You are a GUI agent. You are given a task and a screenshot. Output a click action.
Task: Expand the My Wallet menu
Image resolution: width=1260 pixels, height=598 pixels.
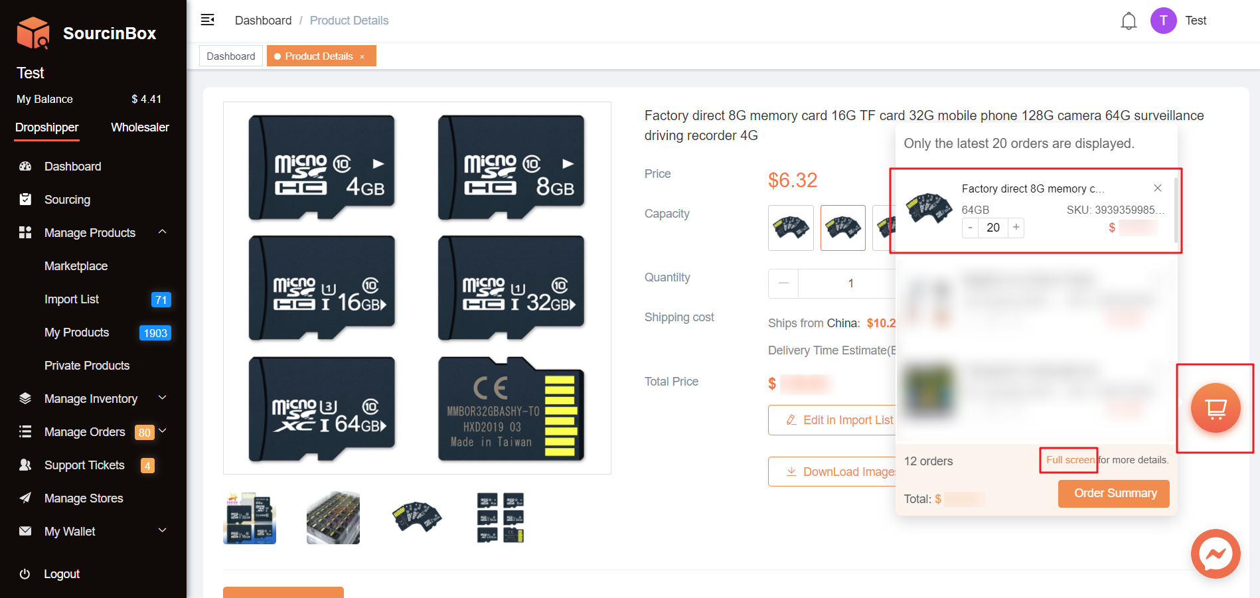[x=163, y=531]
